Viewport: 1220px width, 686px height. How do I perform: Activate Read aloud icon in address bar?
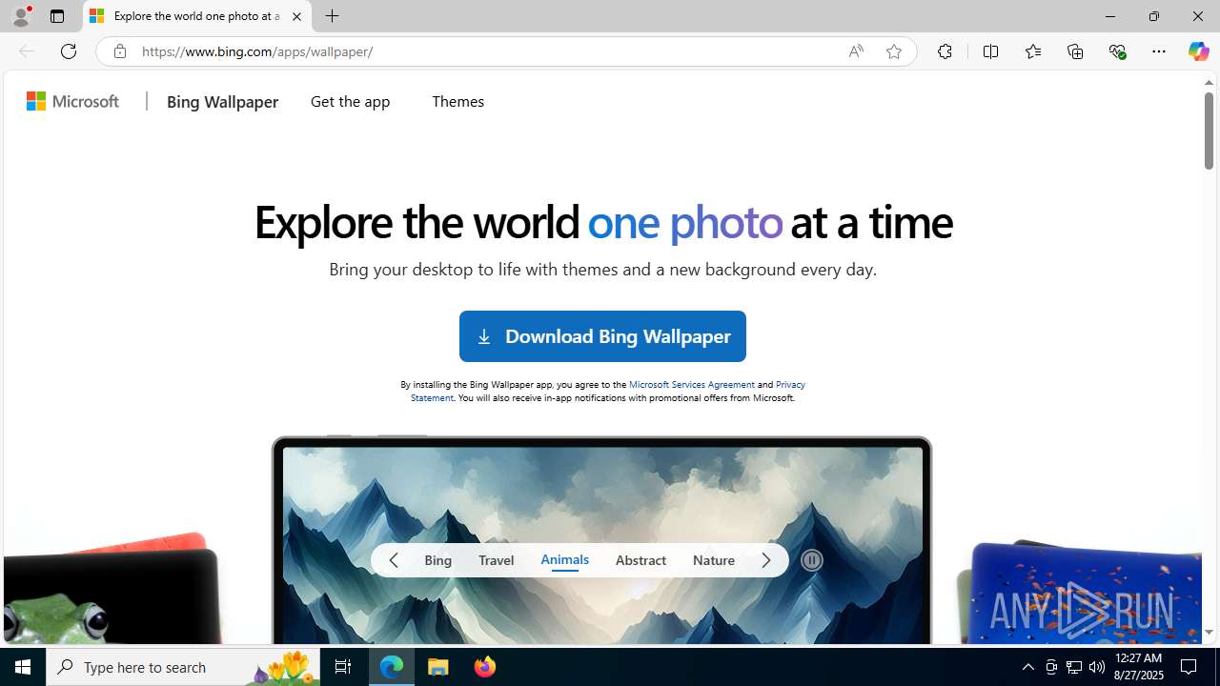(856, 51)
